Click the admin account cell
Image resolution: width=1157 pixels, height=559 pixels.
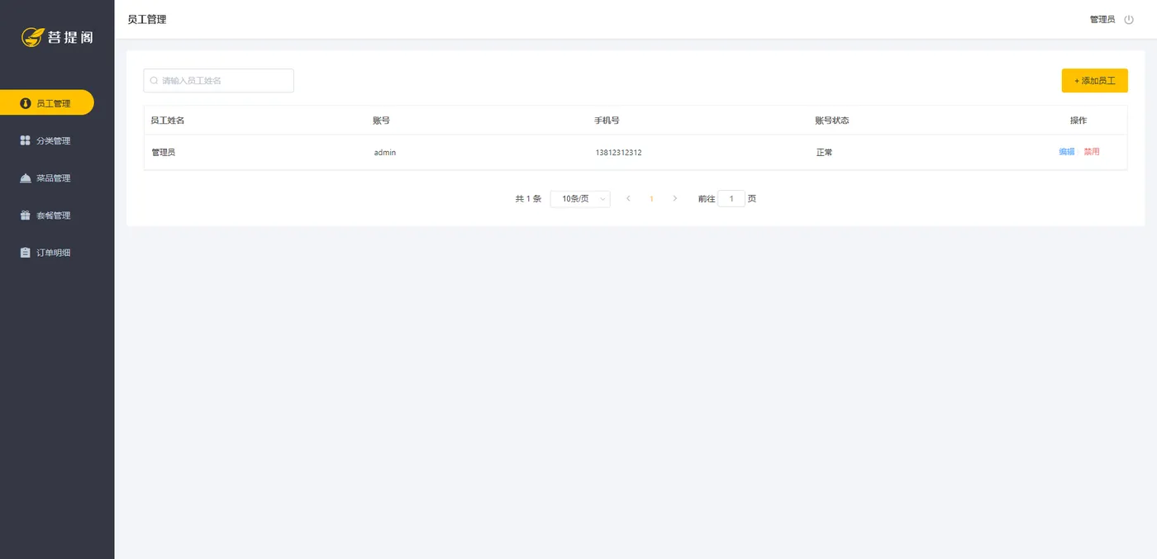(385, 153)
